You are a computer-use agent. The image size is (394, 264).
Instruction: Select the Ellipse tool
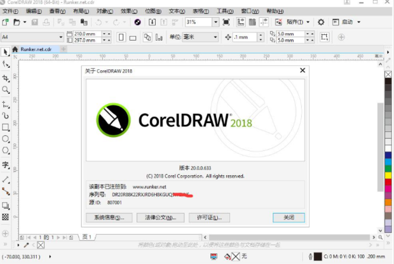(5, 139)
